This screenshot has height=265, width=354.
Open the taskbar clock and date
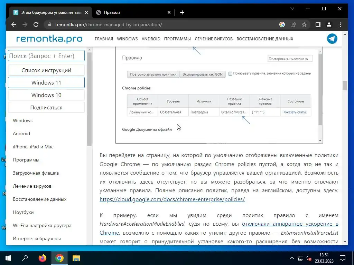click(x=324, y=258)
